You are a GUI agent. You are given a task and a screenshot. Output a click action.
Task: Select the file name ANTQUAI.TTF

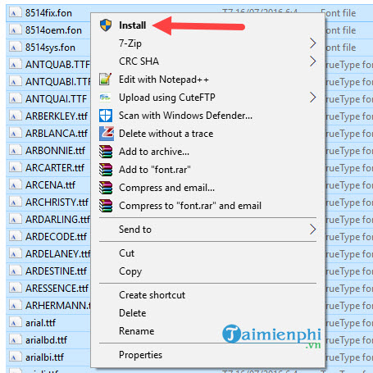point(56,99)
